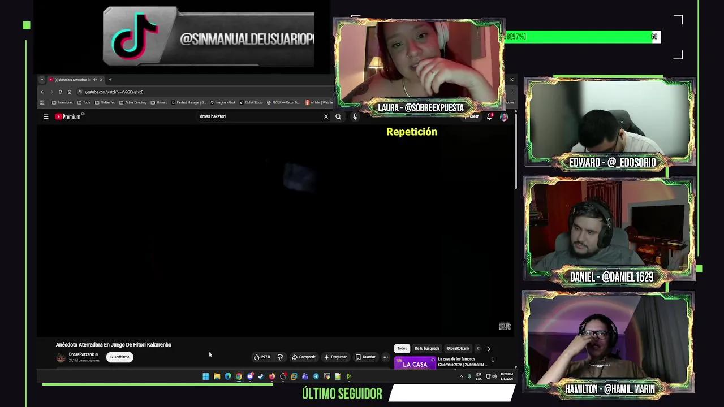Switch to Chrome in the taskbar
The height and width of the screenshot is (407, 724).
pos(239,376)
